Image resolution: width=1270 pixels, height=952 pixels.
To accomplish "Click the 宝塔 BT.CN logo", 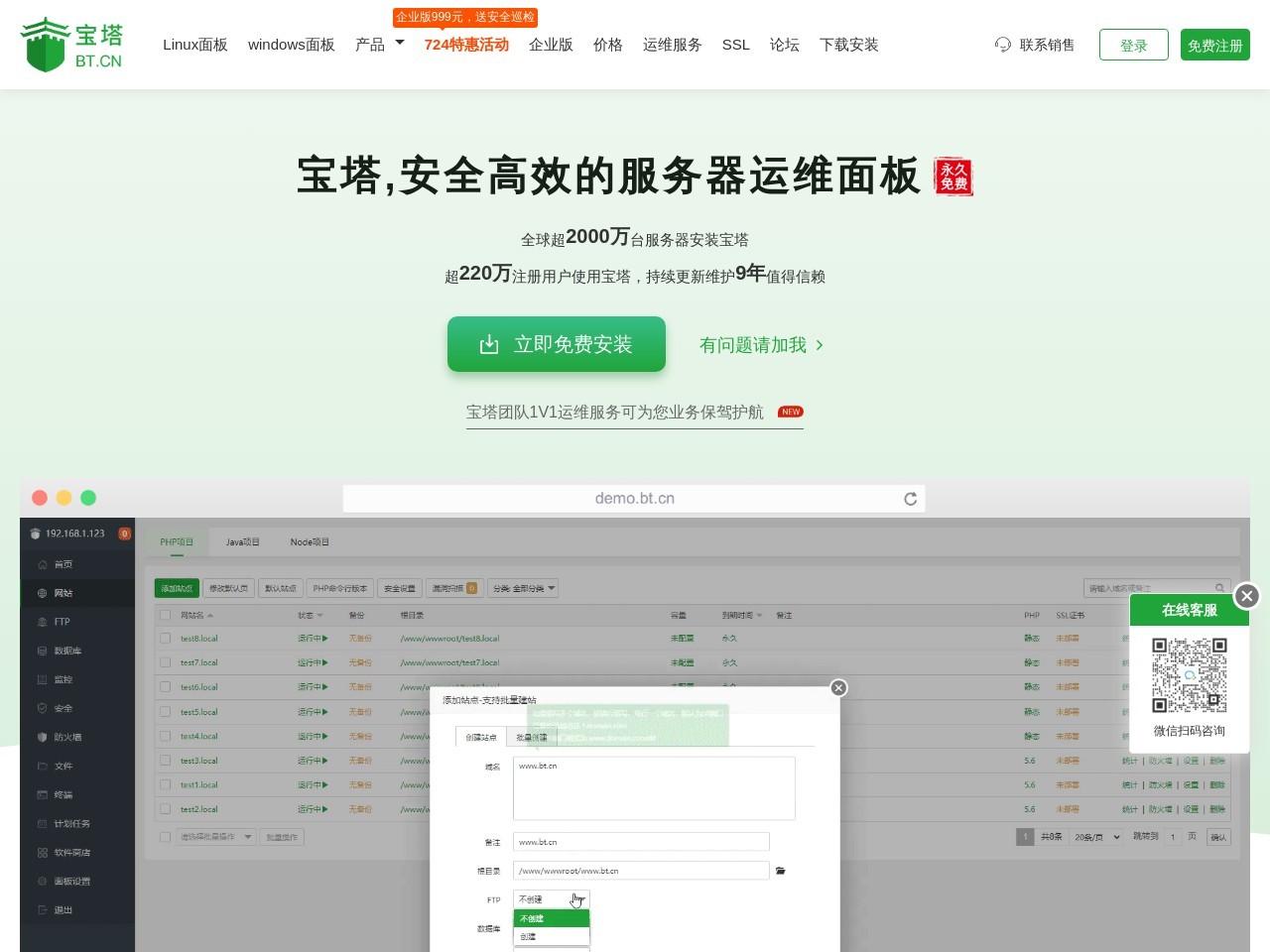I will click(72, 45).
